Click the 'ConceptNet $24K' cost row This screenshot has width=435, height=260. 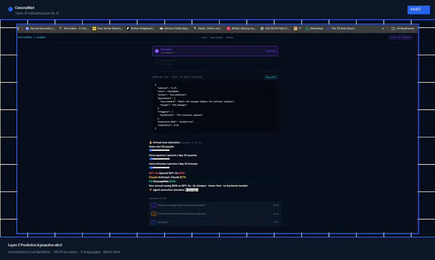(x=162, y=181)
